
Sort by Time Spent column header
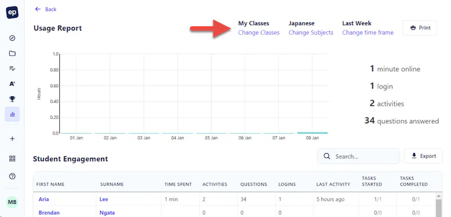coord(178,184)
